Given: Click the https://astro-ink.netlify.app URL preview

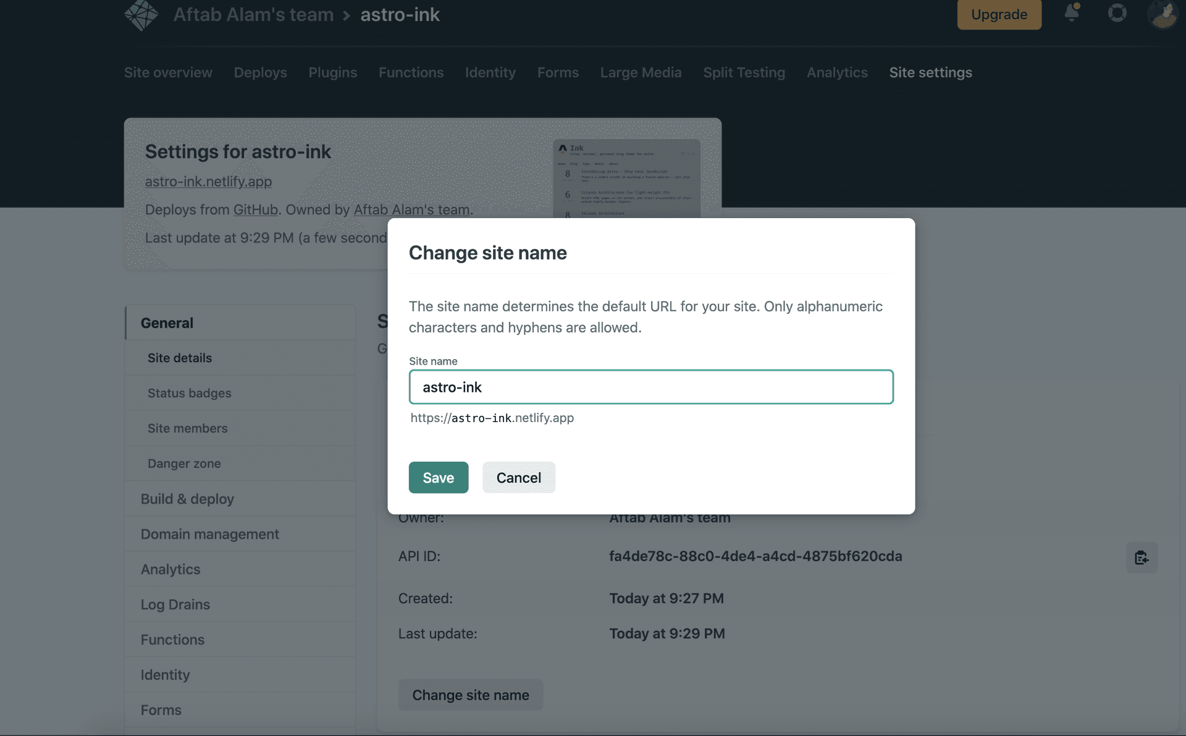Looking at the screenshot, I should click(x=492, y=418).
